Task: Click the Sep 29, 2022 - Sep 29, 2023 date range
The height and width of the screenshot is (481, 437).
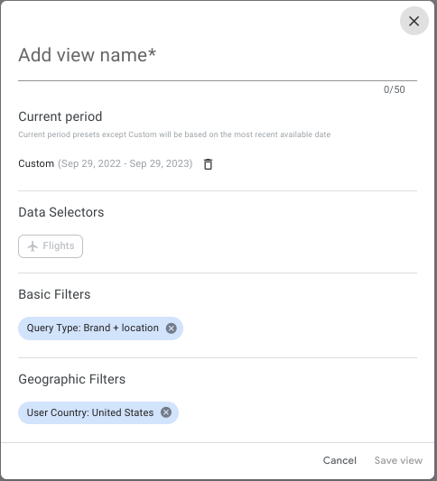Action: (x=126, y=163)
